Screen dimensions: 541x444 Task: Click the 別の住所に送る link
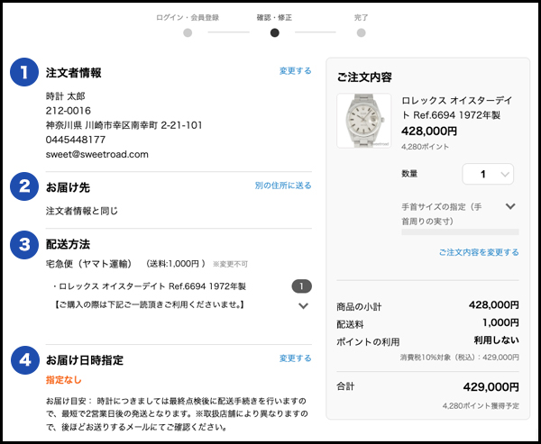click(x=283, y=186)
